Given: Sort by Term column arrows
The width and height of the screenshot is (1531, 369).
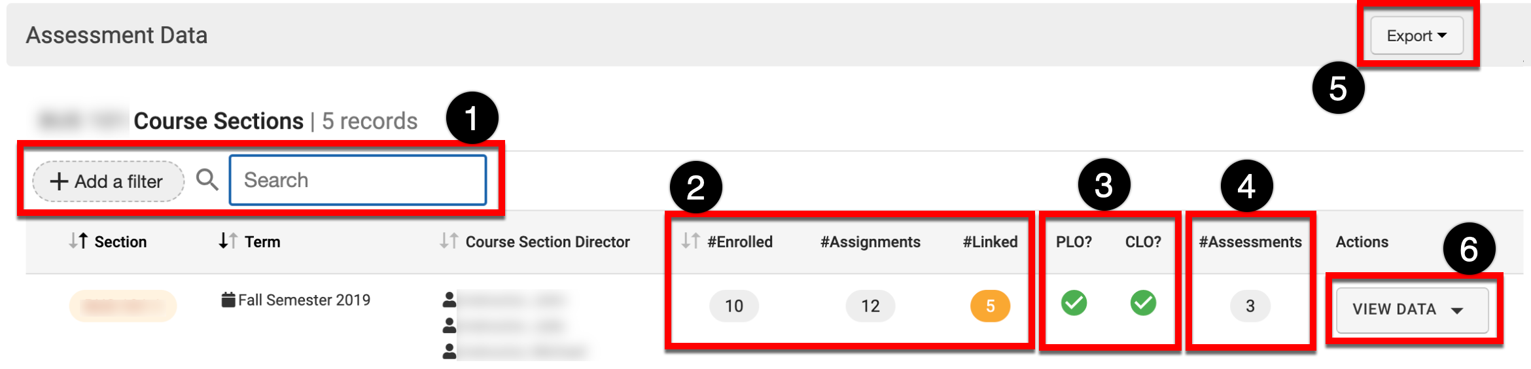Looking at the screenshot, I should 228,241.
